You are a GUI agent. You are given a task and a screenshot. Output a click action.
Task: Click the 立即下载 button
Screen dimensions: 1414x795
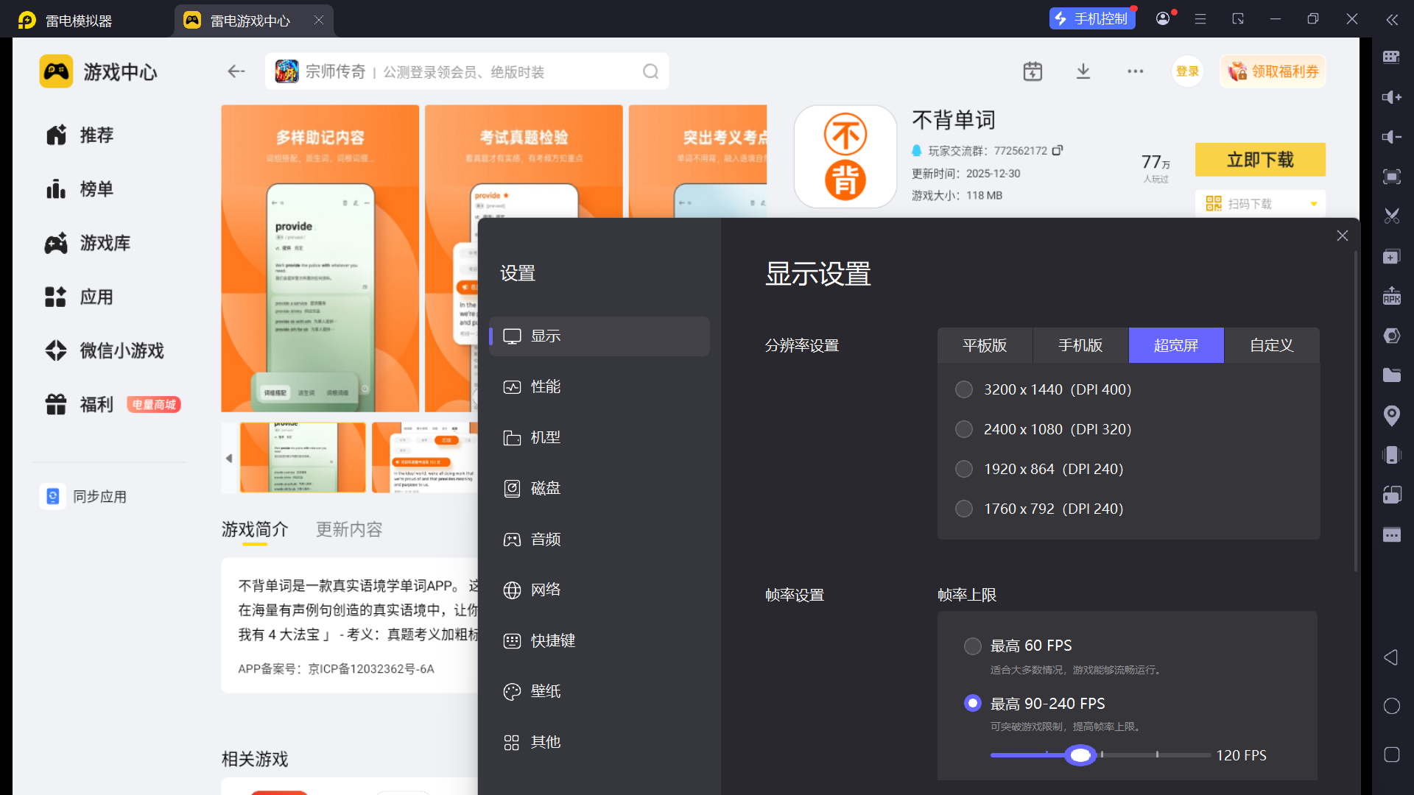1259,160
